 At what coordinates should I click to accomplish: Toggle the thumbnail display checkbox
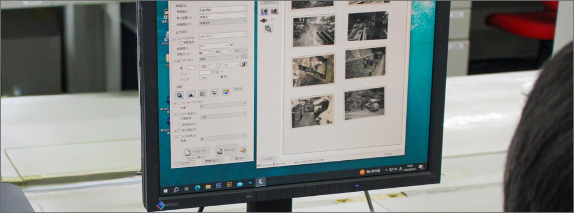click(x=185, y=159)
